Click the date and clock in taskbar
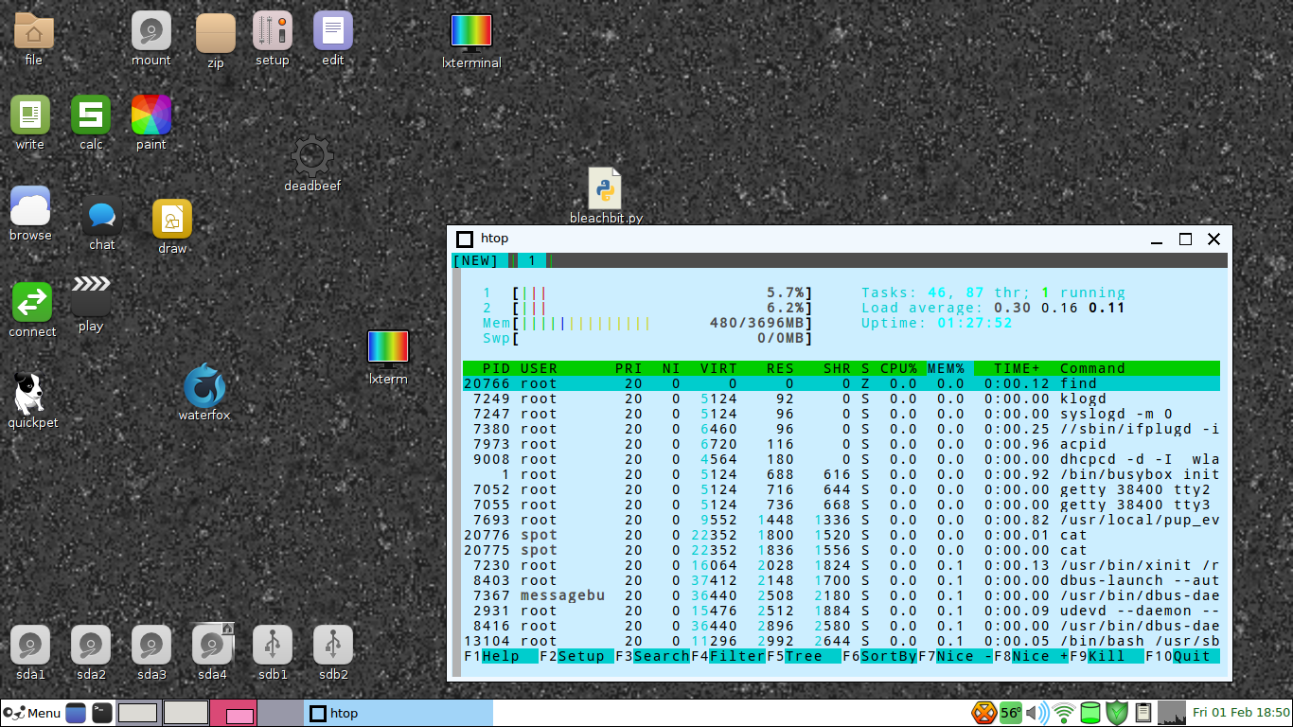Image resolution: width=1293 pixels, height=727 pixels. 1241,713
